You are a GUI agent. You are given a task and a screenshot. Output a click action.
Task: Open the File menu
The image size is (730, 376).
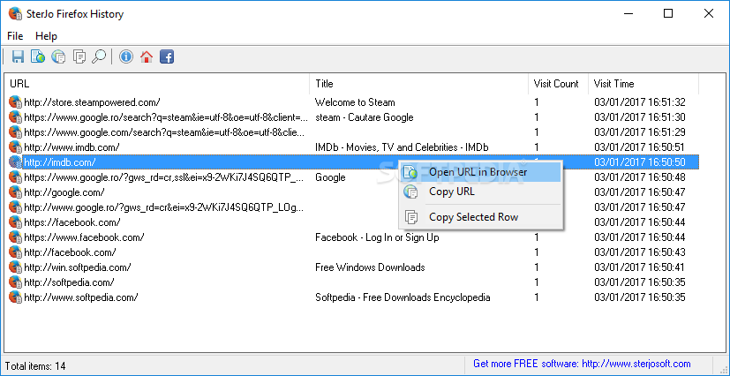click(x=15, y=36)
